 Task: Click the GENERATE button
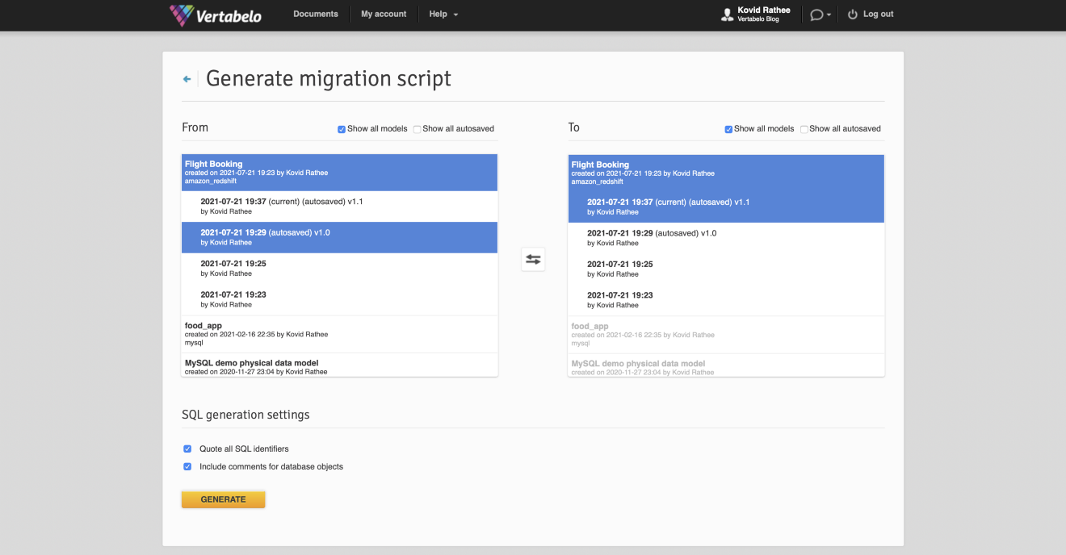pyautogui.click(x=223, y=499)
